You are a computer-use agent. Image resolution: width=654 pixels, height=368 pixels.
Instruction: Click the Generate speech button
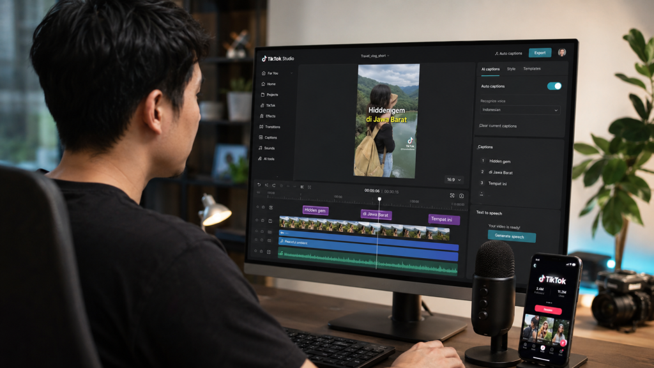[x=512, y=236]
